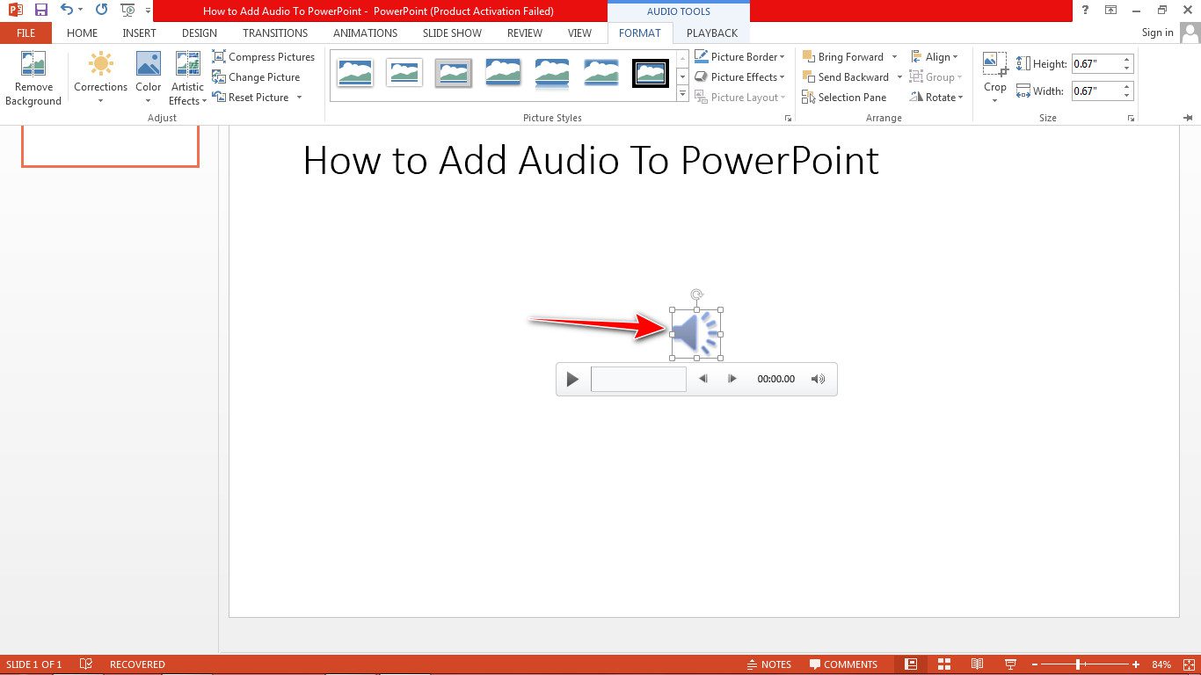Select the slide 1 thumbnail
1201x675 pixels.
pos(111,146)
